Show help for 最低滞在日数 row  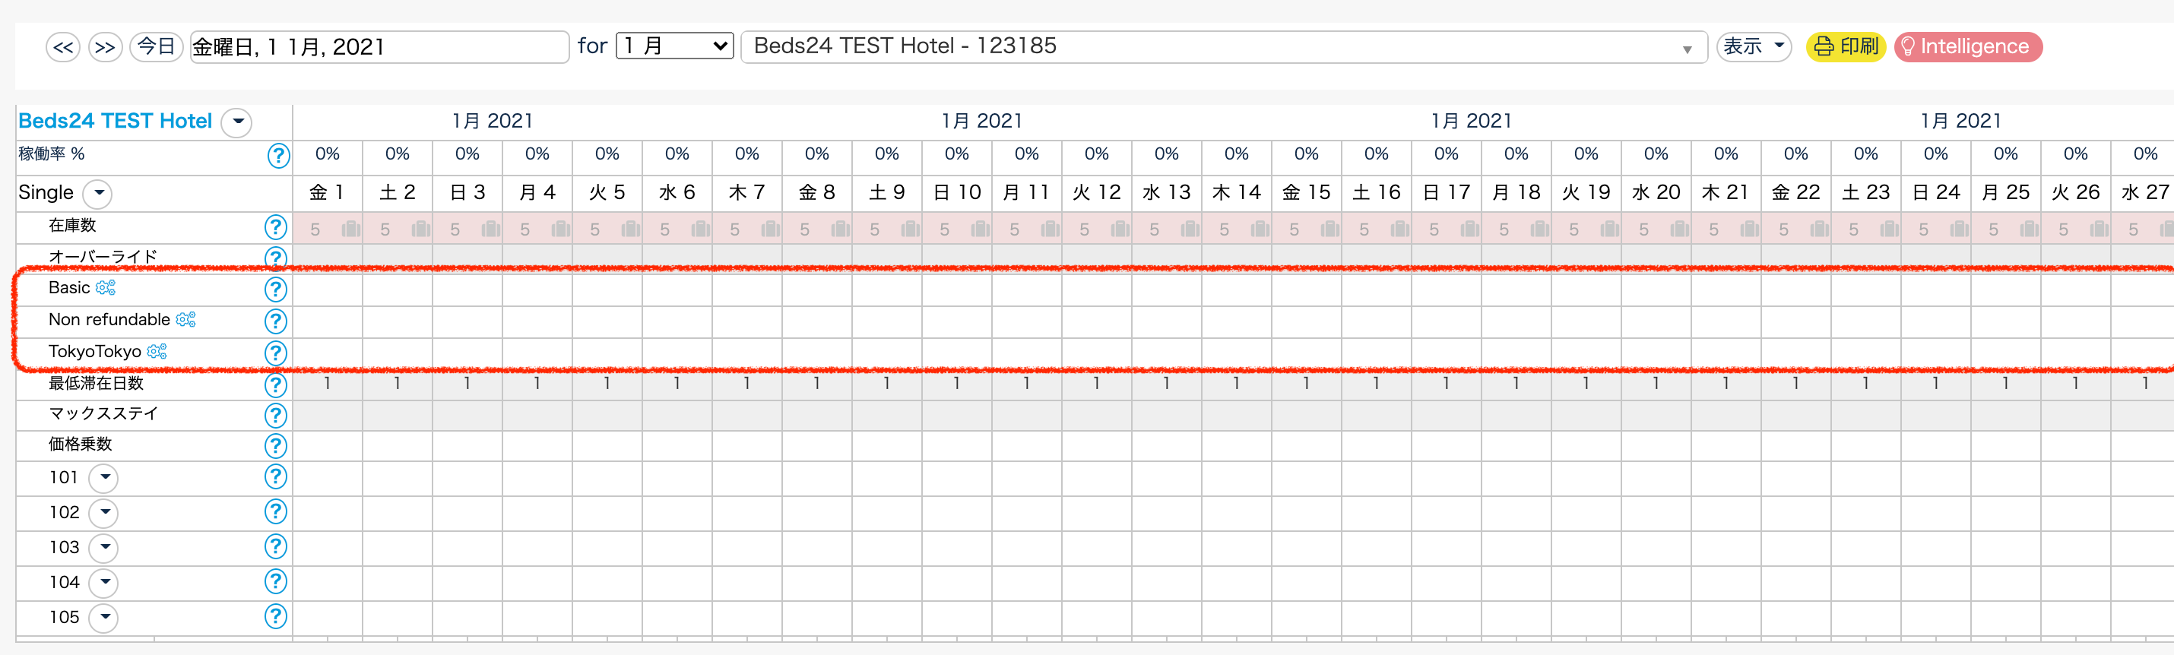pos(275,385)
